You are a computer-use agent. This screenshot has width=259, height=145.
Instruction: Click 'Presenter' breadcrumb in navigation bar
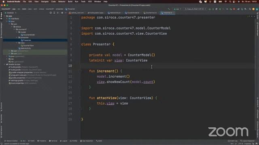[x=70, y=9]
